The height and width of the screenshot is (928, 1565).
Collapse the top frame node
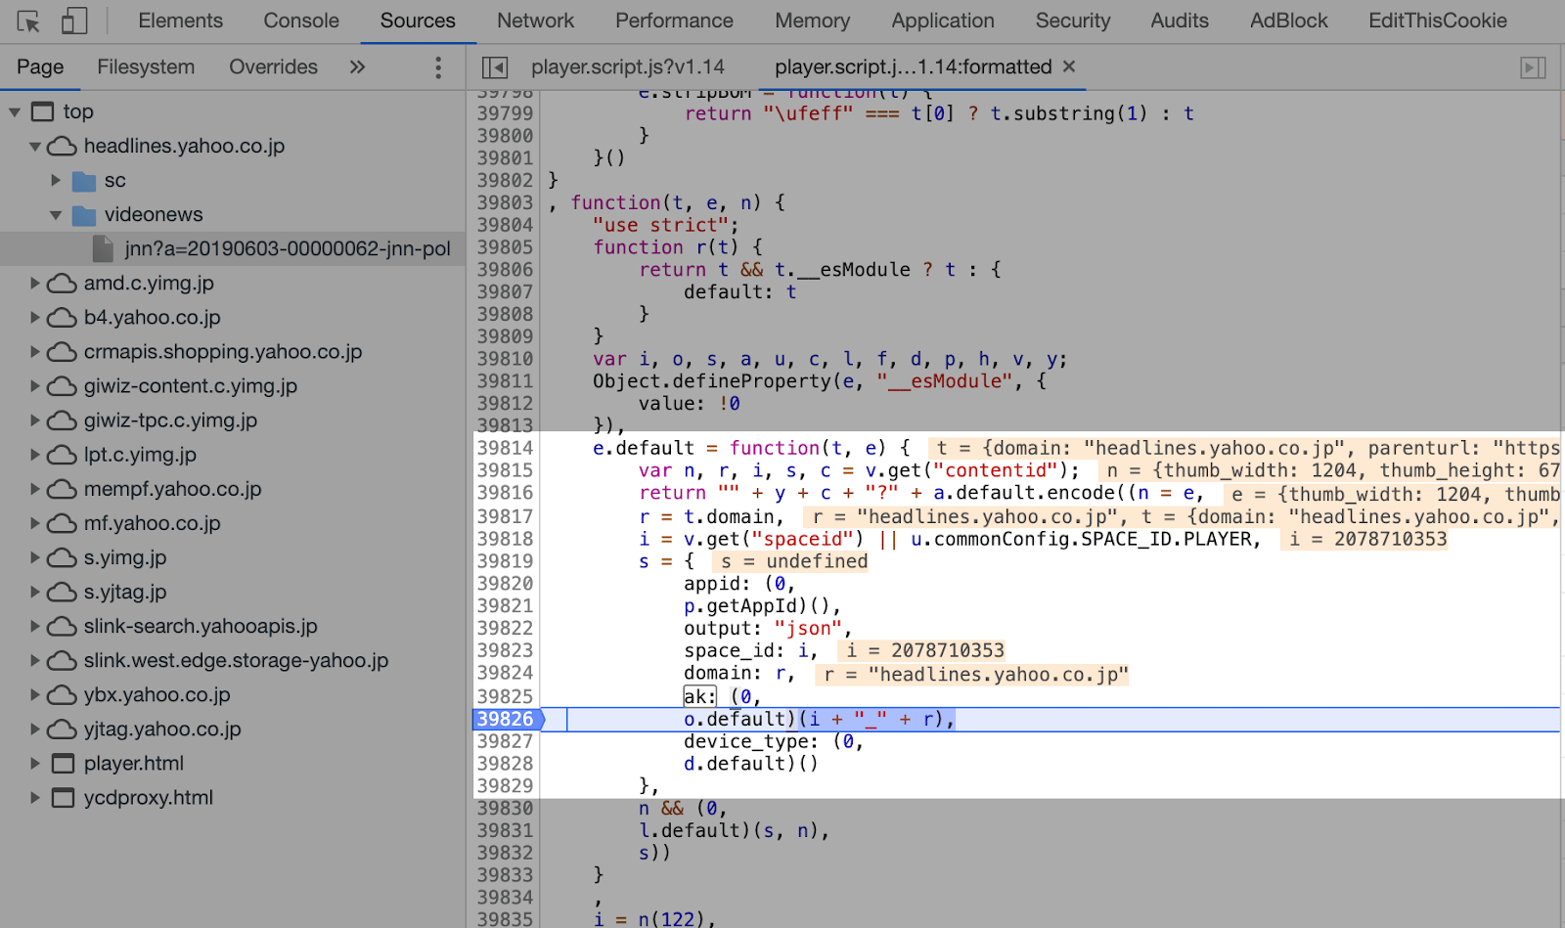15,112
